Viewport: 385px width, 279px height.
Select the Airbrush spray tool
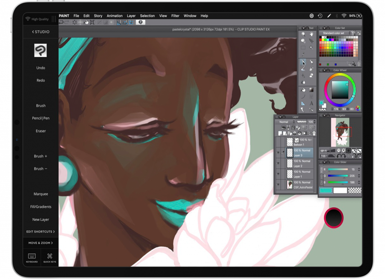(x=311, y=69)
